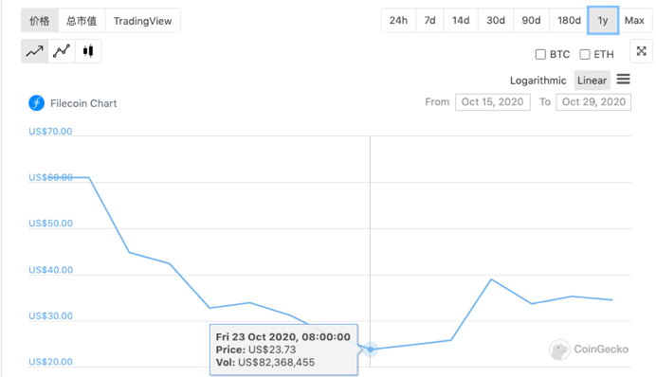Choose the 90d time range
The height and width of the screenshot is (377, 656).
click(531, 20)
